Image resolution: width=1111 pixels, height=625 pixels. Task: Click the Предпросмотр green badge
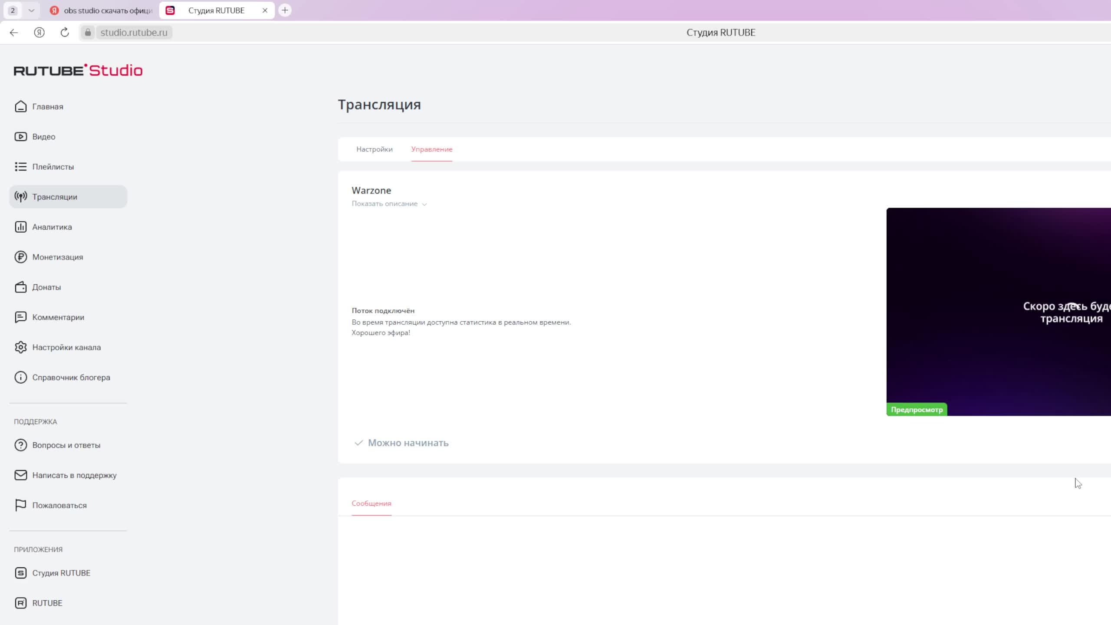pos(917,410)
